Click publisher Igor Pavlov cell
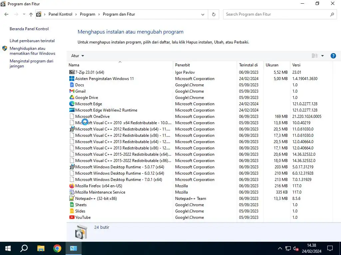 [x=185, y=72]
